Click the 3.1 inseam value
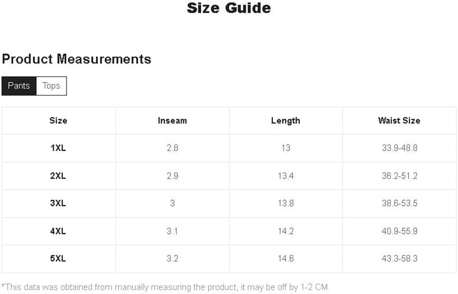The width and height of the screenshot is (458, 294). tap(172, 231)
